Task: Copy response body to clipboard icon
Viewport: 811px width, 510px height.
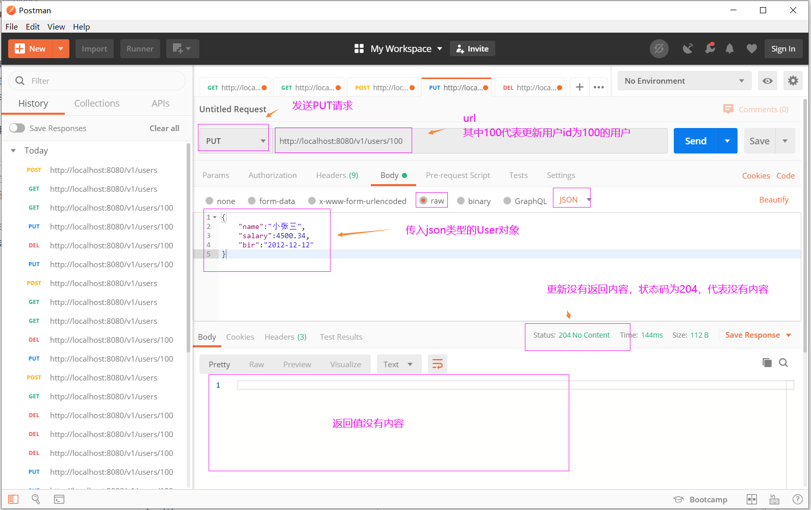Action: (x=767, y=363)
